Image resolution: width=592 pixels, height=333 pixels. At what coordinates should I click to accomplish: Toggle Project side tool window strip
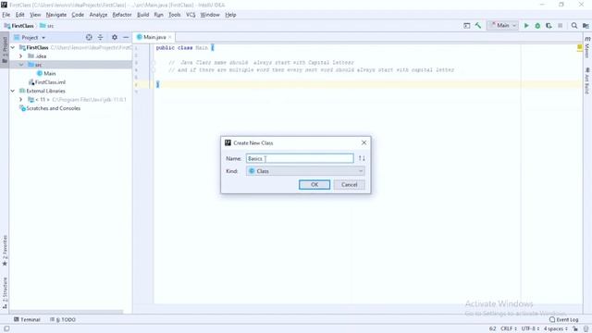coord(5,50)
